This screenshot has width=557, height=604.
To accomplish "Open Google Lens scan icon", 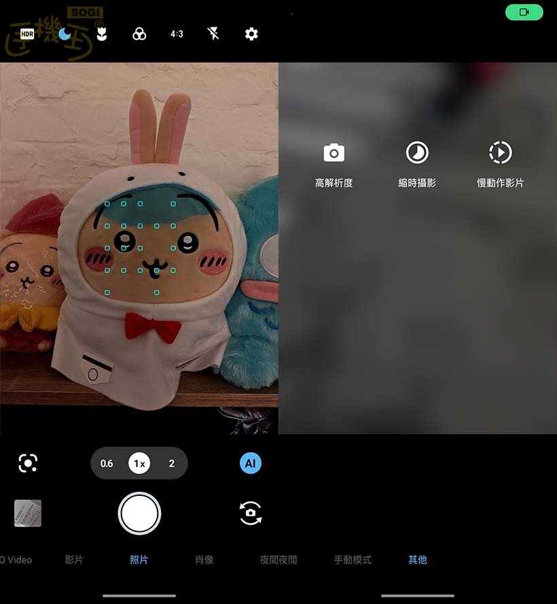I will pyautogui.click(x=28, y=463).
